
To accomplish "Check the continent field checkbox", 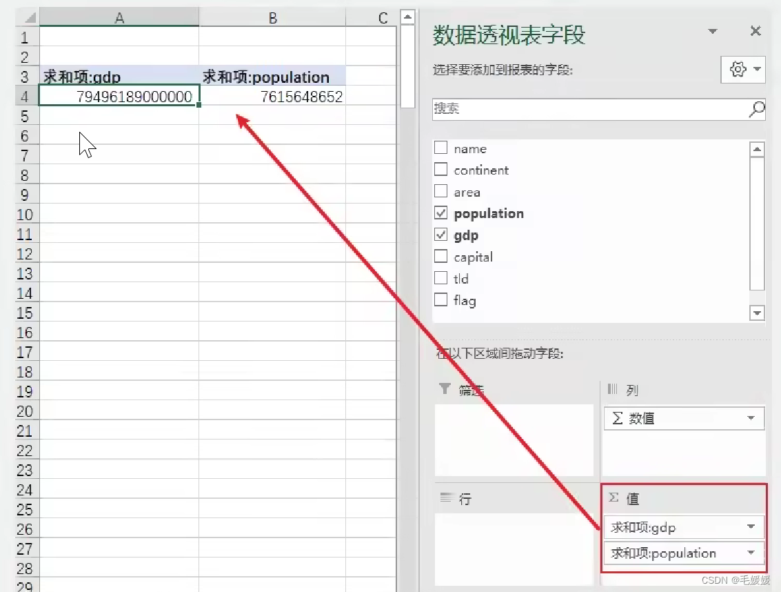I will pyautogui.click(x=440, y=169).
